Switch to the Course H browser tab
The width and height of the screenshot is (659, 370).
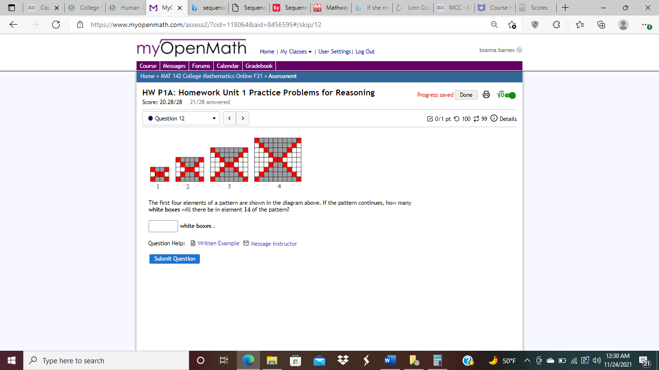tap(495, 8)
